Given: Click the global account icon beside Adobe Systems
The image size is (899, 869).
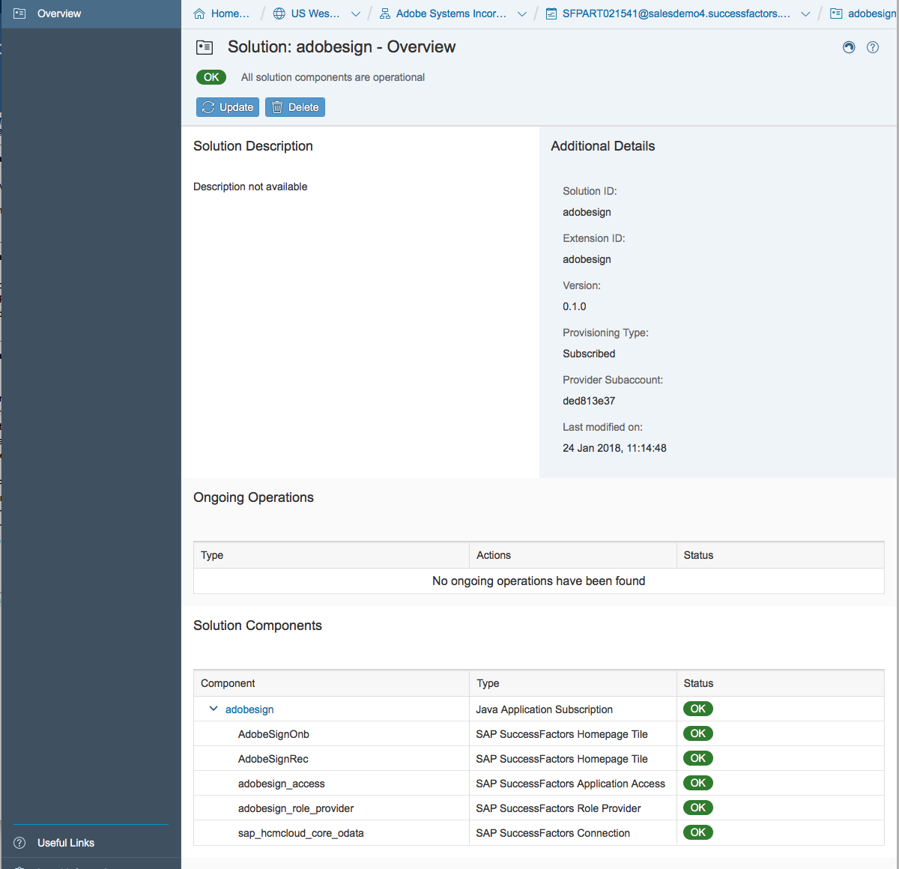Looking at the screenshot, I should tap(385, 13).
